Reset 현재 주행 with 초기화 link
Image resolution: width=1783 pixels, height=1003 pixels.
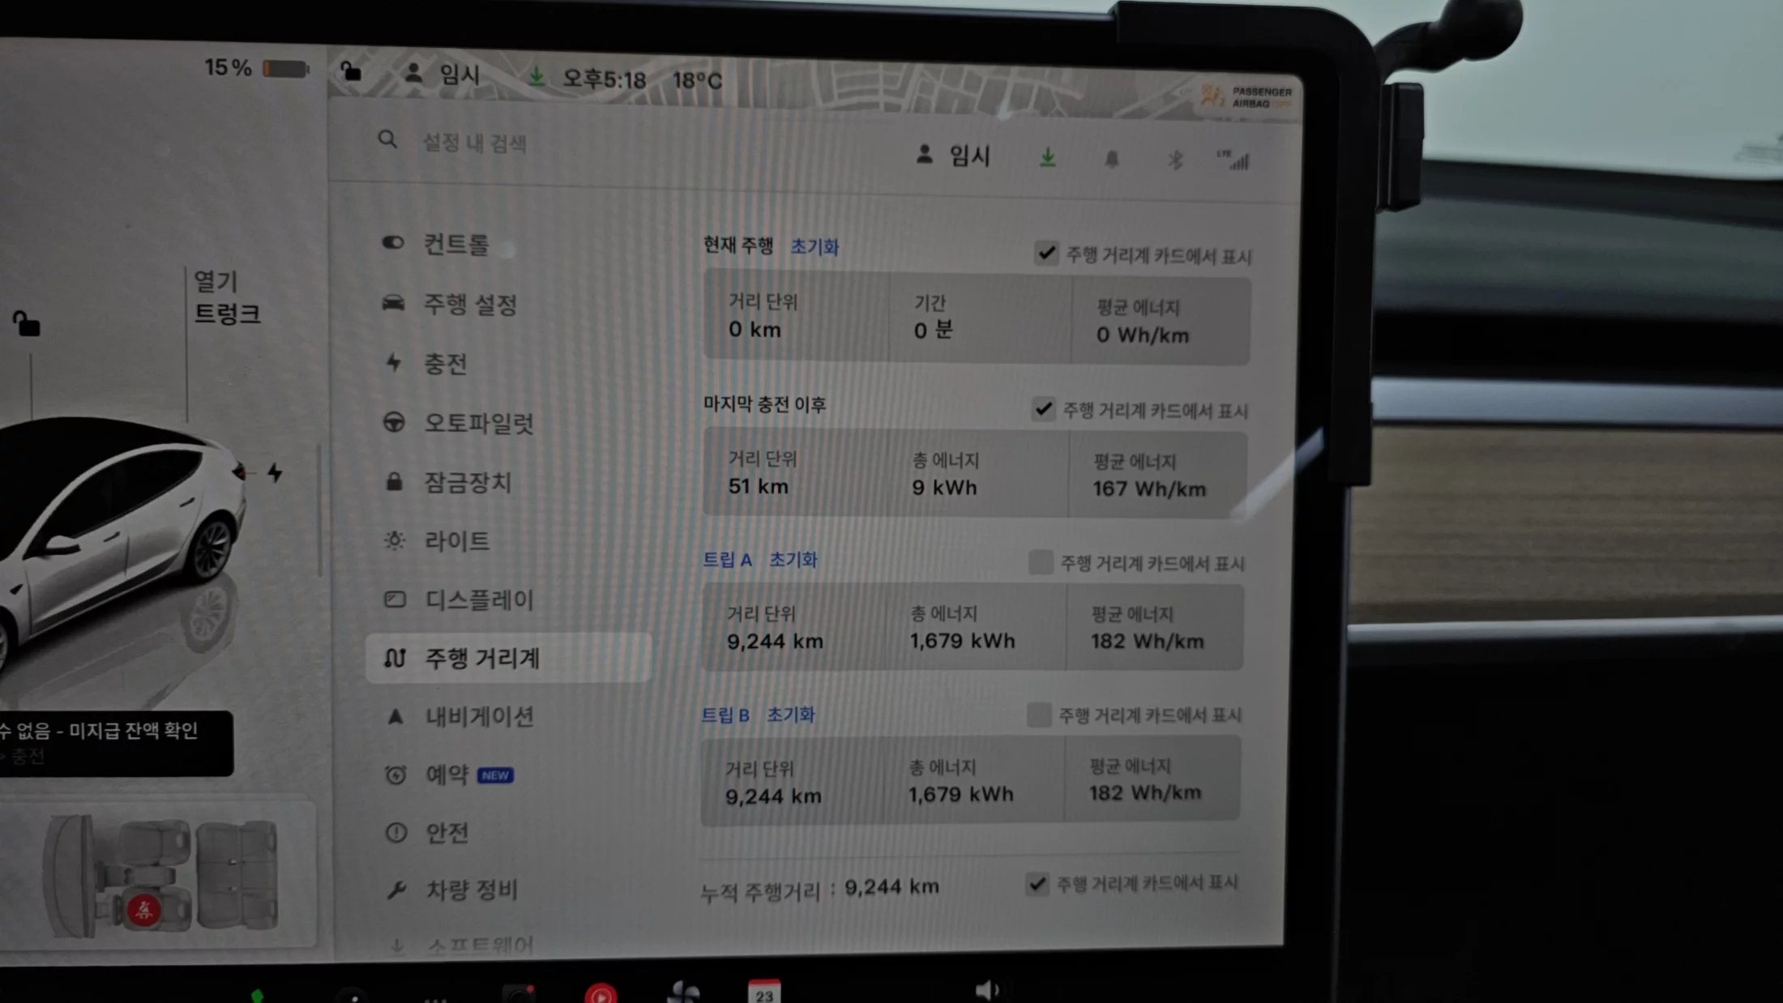[x=815, y=246]
